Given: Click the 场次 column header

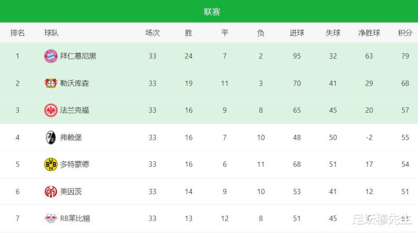Looking at the screenshot, I should coord(152,33).
